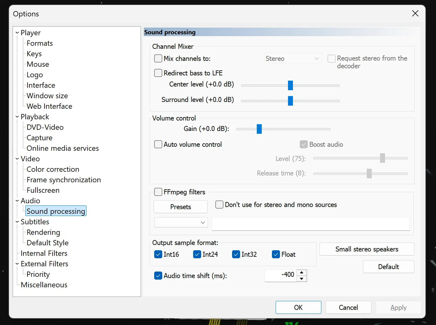Click the Presets button
The height and width of the screenshot is (325, 436).
180,207
